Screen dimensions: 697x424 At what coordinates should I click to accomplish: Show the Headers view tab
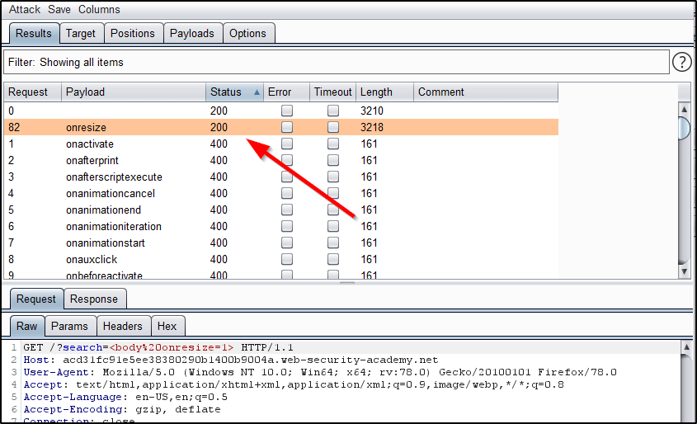122,326
